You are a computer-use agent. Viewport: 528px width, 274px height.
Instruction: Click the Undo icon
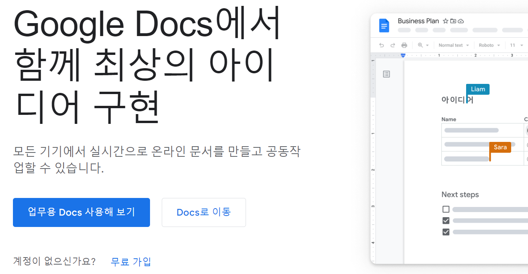tap(381, 45)
